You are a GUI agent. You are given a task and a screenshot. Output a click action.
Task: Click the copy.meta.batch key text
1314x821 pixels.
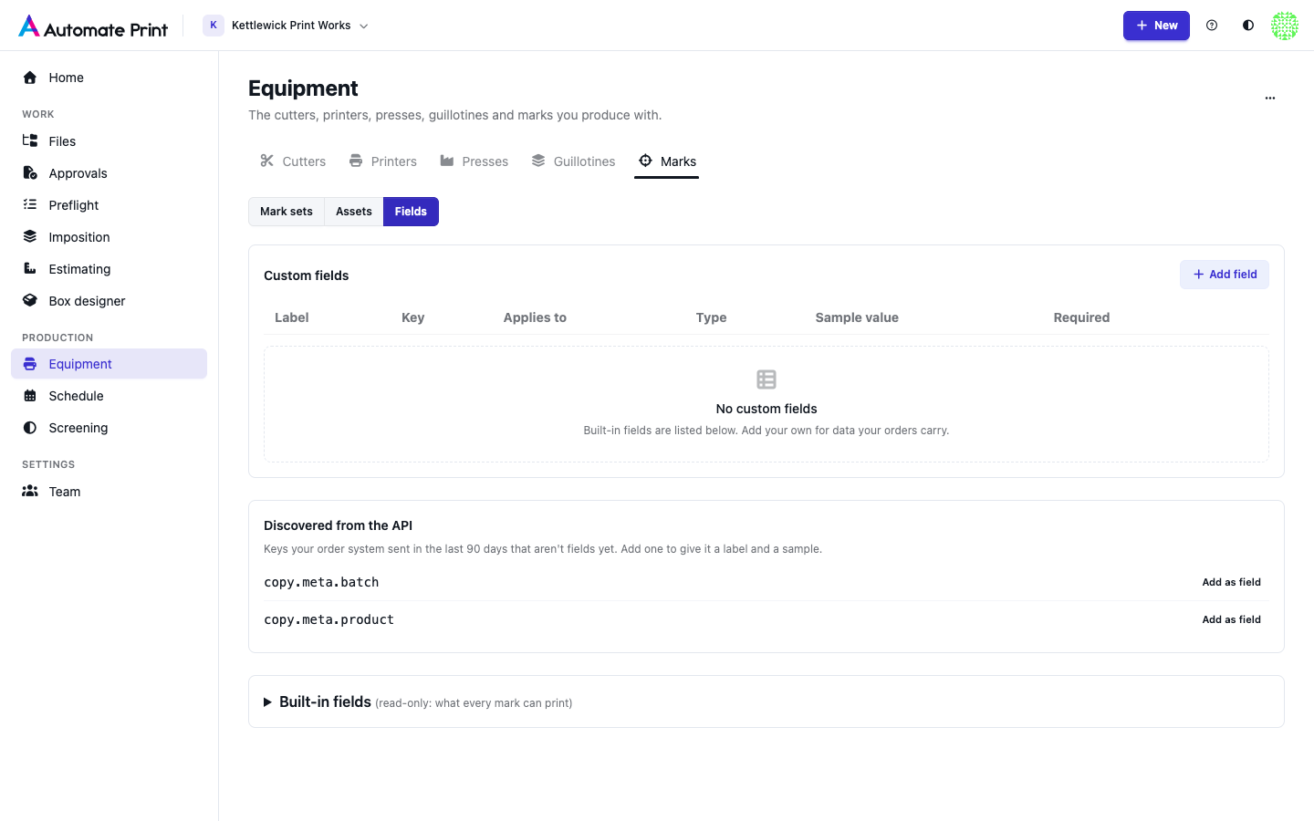(x=321, y=582)
